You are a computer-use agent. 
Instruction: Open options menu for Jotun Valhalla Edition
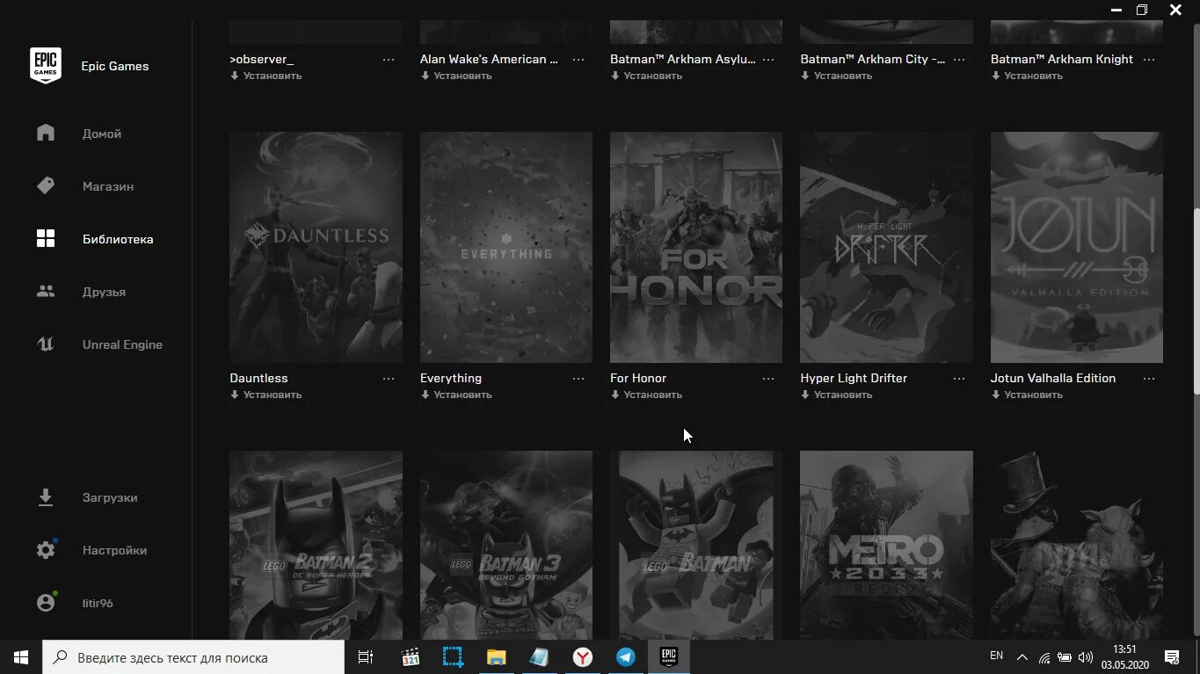[1149, 379]
